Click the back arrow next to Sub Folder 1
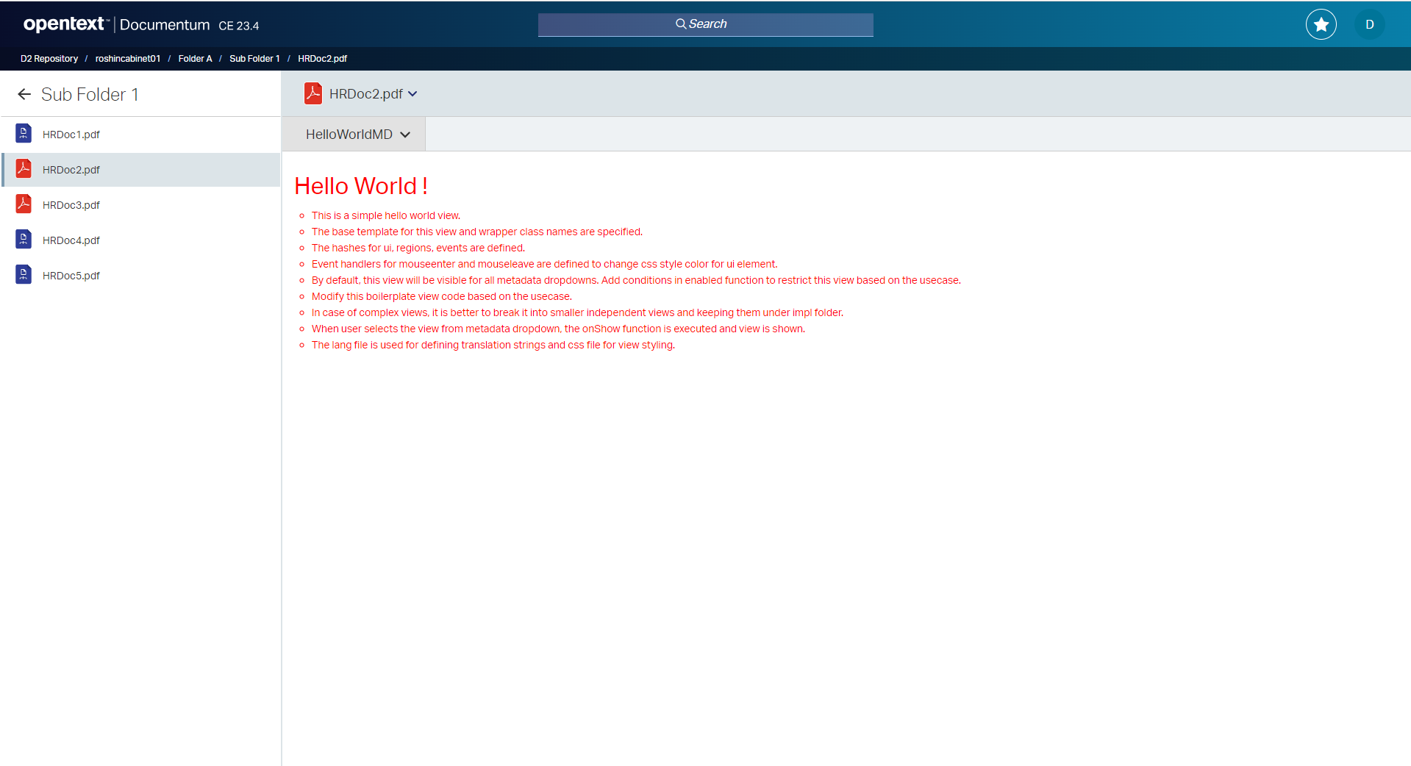 (24, 94)
